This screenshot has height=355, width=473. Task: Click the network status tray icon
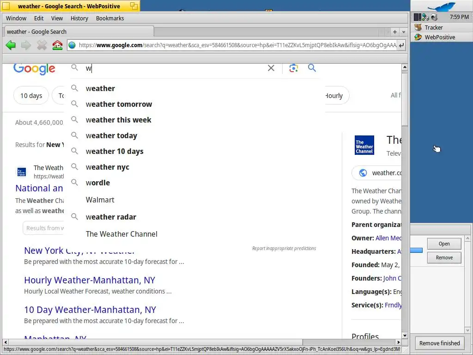(x=425, y=17)
